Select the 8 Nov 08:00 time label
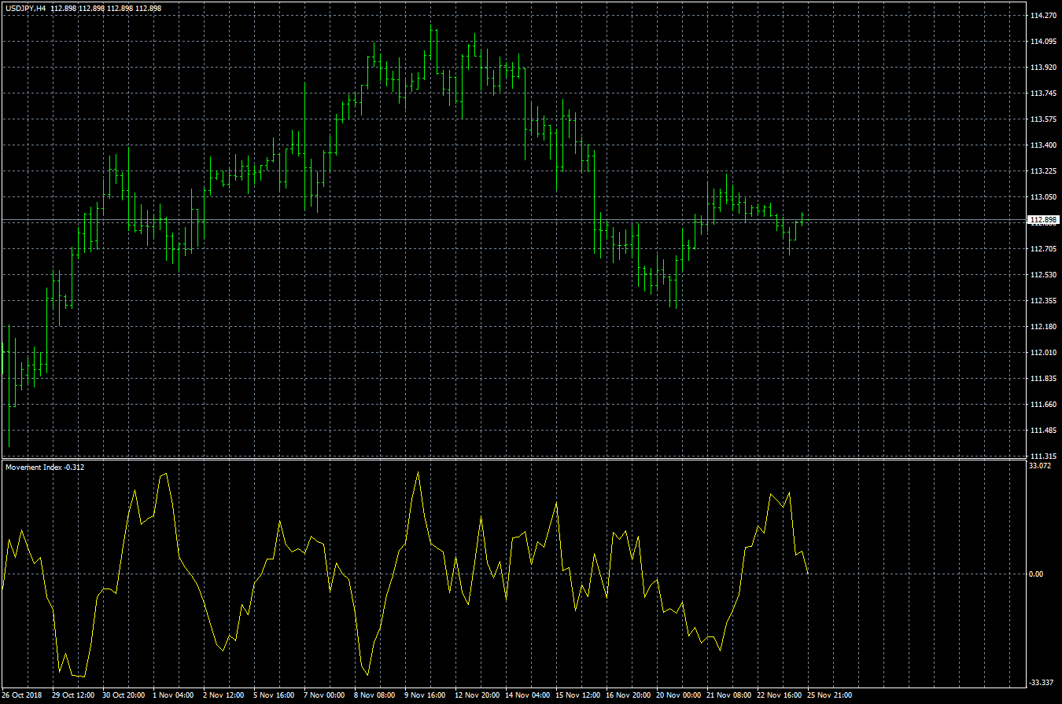Viewport: 1062px width, 704px height. (x=375, y=695)
